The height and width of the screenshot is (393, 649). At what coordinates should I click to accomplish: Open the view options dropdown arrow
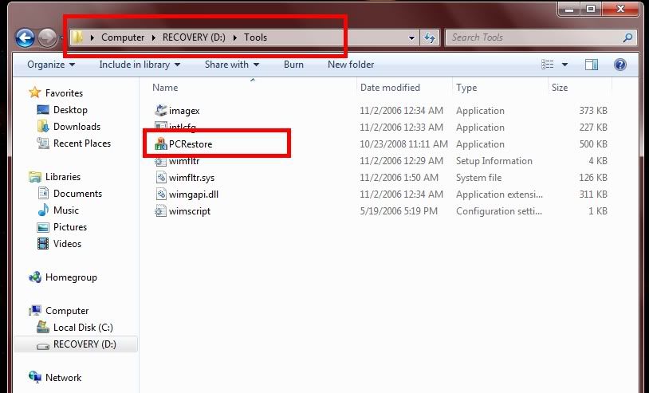(x=564, y=65)
